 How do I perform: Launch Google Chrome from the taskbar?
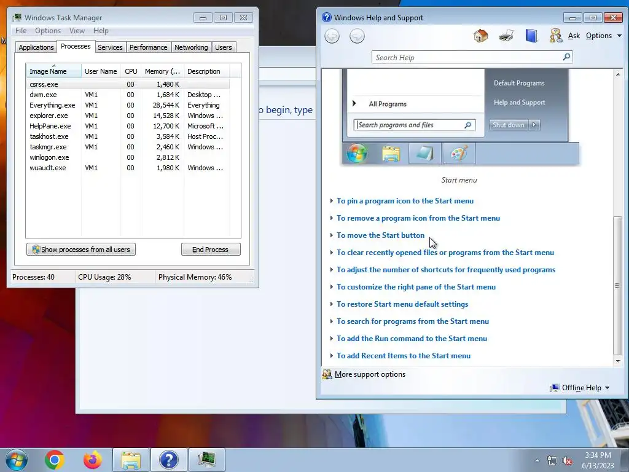coord(55,460)
